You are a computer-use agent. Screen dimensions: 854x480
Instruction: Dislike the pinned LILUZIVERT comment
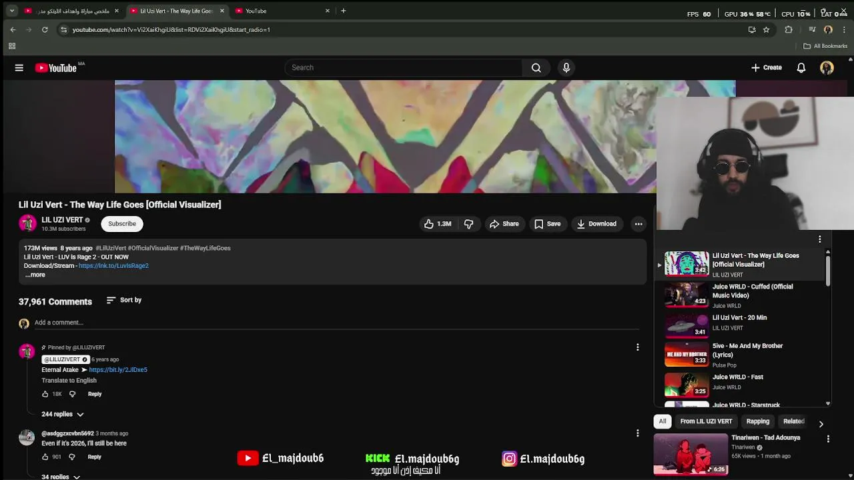(72, 394)
